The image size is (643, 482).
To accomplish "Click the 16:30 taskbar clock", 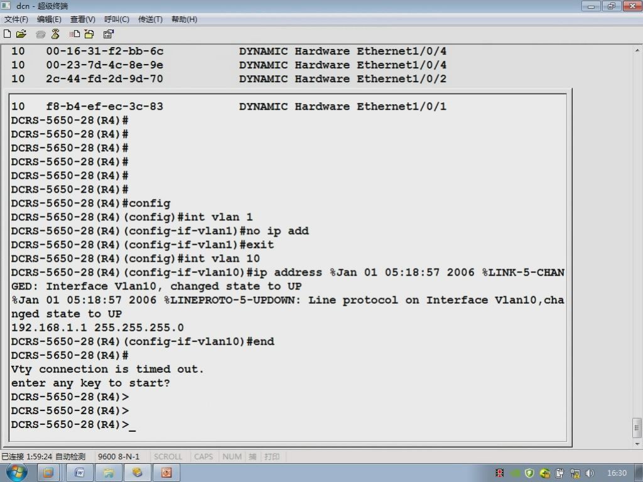I will coord(617,473).
